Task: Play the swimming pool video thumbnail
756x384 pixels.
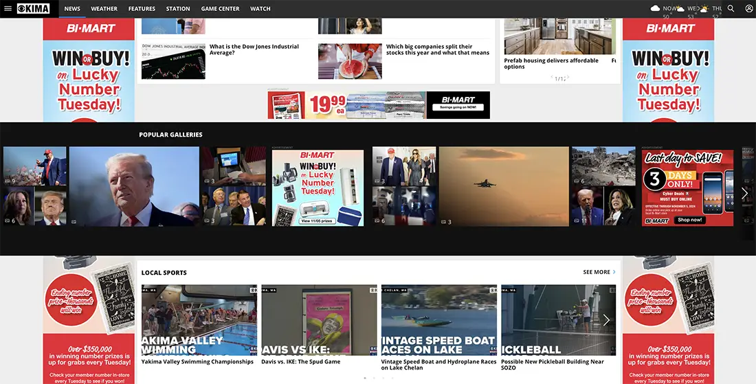Action: [x=199, y=320]
